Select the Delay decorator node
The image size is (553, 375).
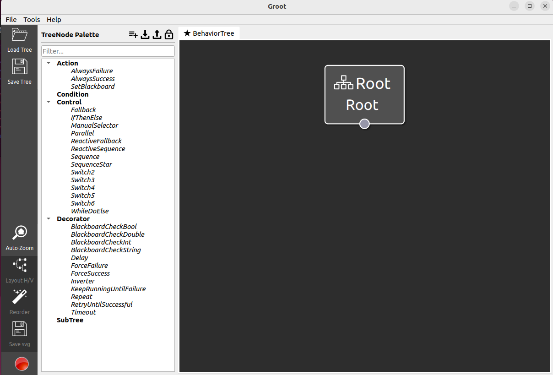point(80,258)
